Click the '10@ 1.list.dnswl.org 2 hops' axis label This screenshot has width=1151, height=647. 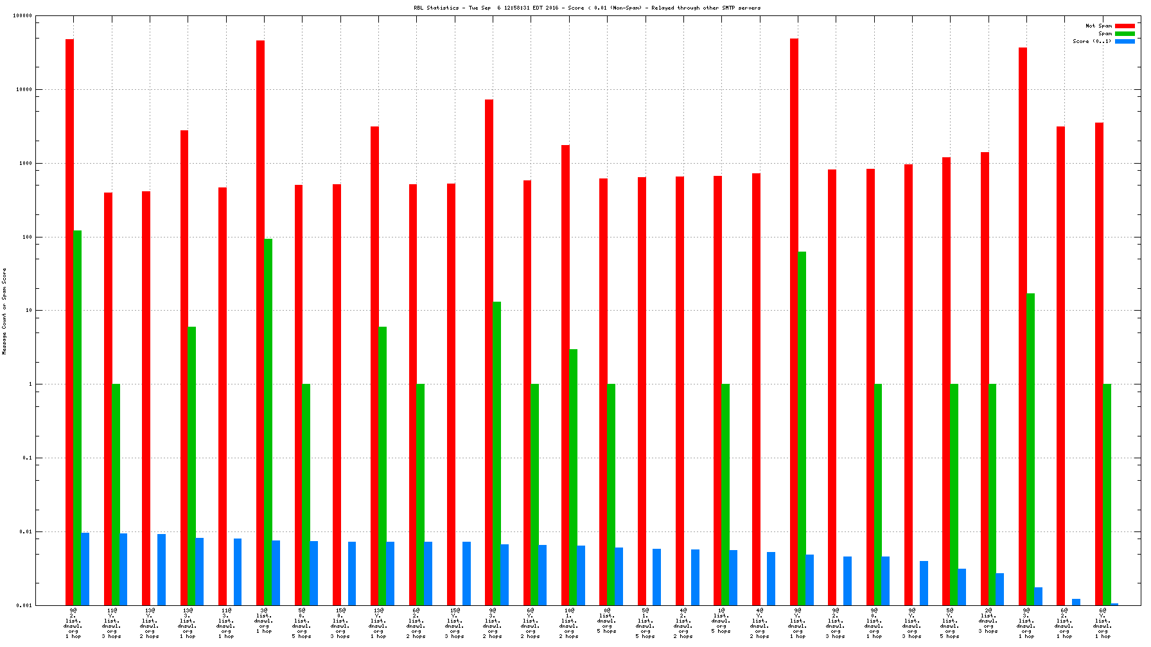pos(569,623)
